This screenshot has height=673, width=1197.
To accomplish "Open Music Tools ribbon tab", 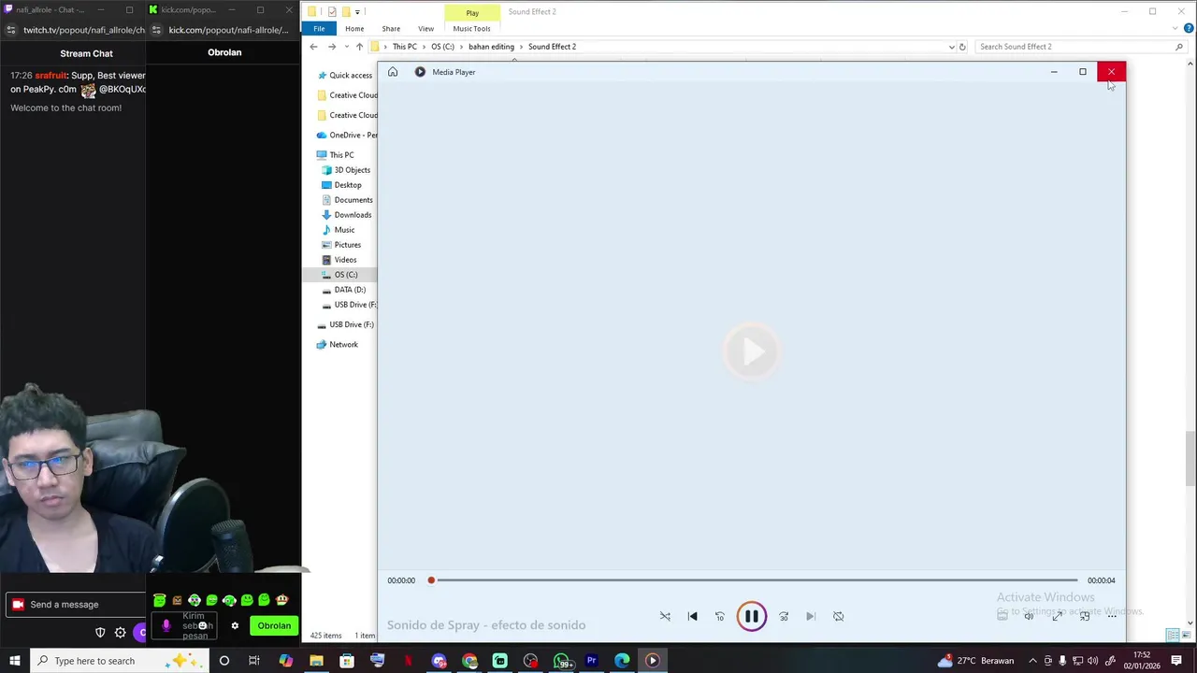I will point(471,28).
